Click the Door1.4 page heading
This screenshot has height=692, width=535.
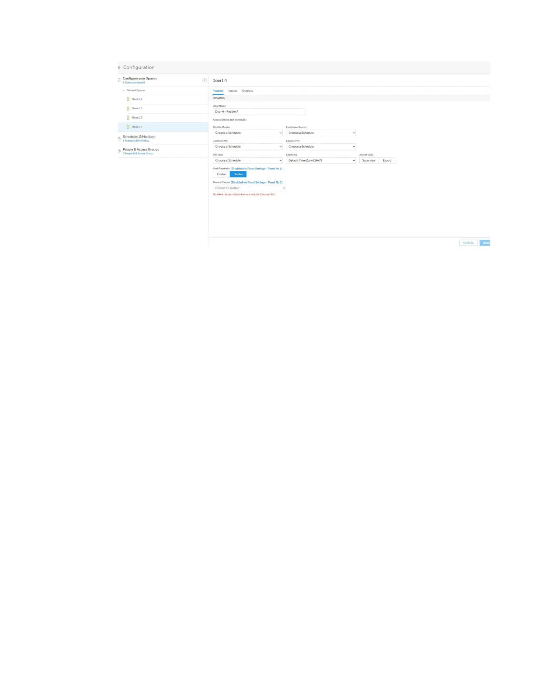pyautogui.click(x=220, y=81)
